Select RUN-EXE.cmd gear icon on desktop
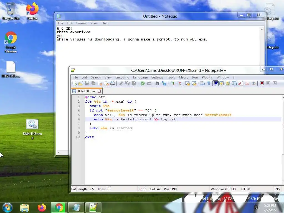 pos(32,129)
